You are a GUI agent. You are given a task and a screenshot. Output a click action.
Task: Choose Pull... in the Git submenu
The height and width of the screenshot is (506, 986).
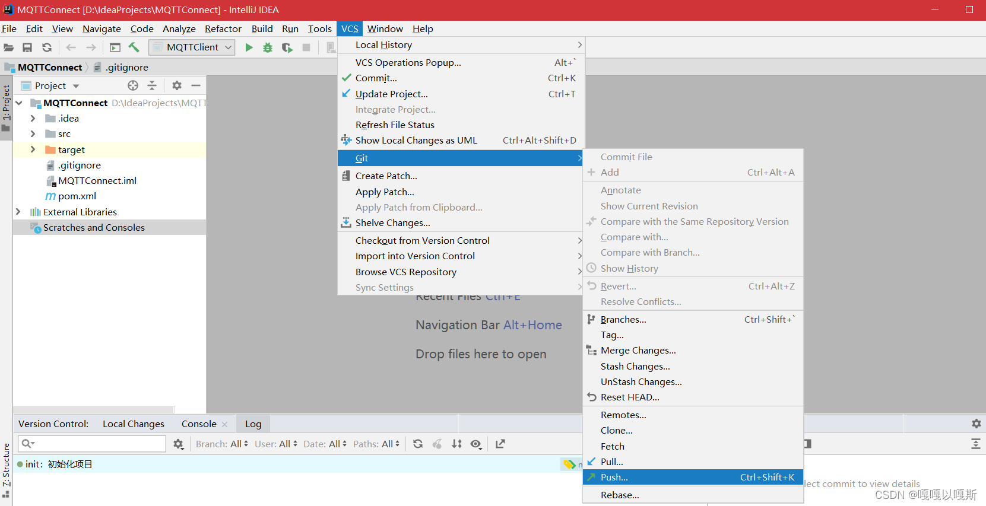(693, 462)
